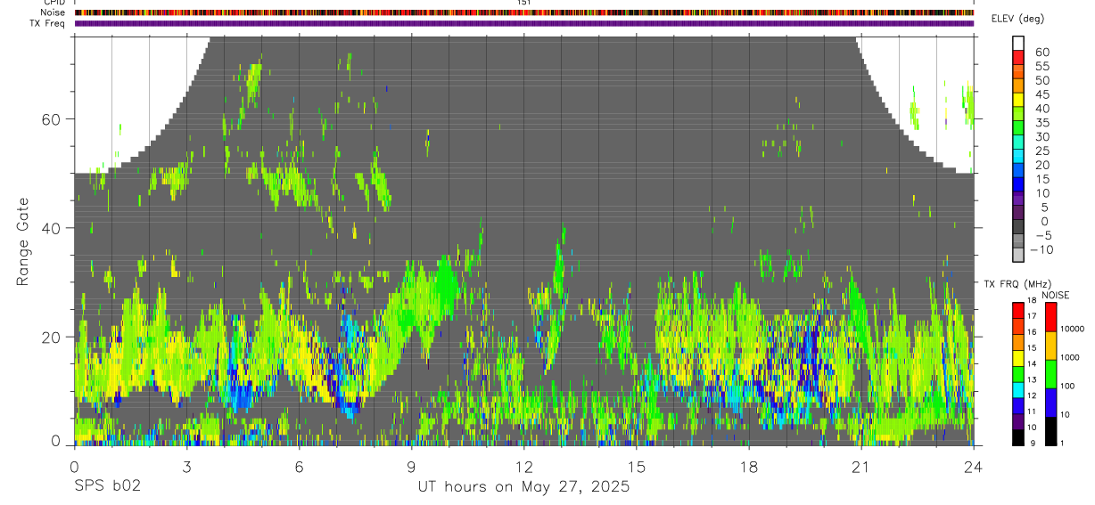1095x505 pixels.
Task: Click the NOISE legend title
Action: pyautogui.click(x=1055, y=295)
